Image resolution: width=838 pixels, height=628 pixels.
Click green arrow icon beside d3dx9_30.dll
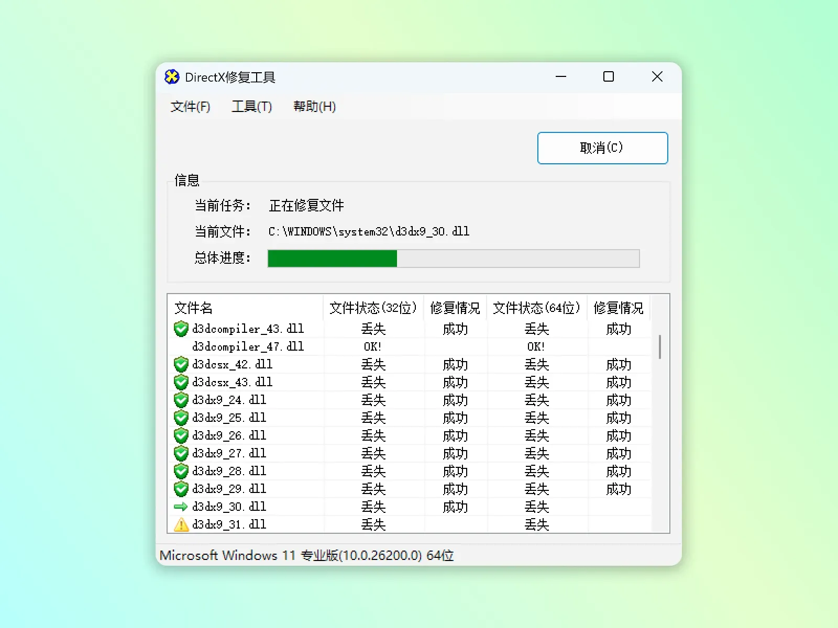pos(181,507)
